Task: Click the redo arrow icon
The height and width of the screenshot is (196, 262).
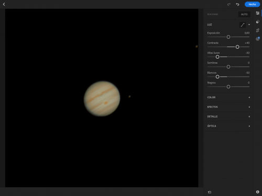Action: (x=229, y=4)
